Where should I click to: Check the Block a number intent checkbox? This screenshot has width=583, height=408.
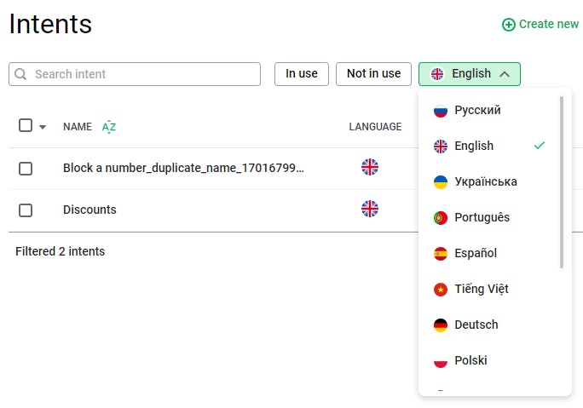tap(26, 169)
